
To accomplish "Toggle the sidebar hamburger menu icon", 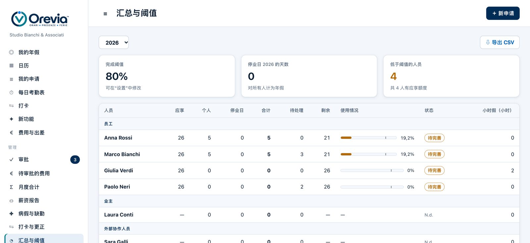I will [x=105, y=14].
